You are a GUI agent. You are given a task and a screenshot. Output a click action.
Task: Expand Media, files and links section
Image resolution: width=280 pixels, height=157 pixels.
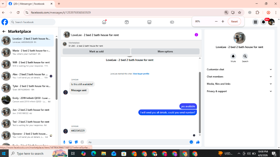pos(239,84)
